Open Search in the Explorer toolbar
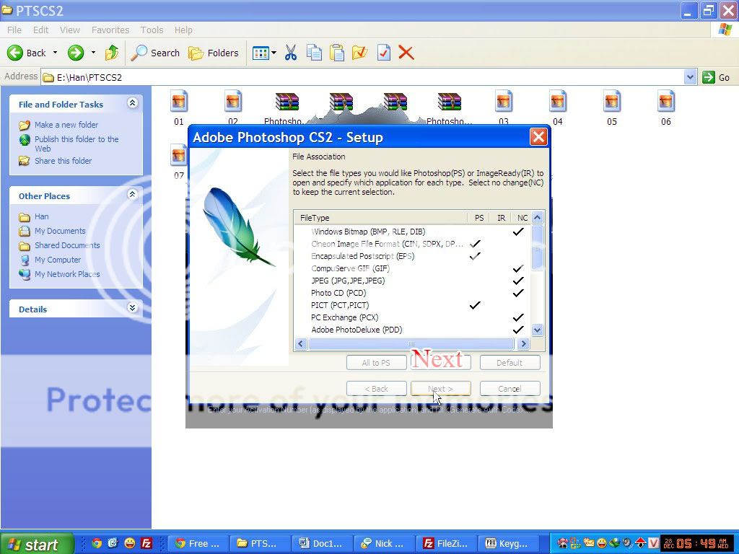 156,53
